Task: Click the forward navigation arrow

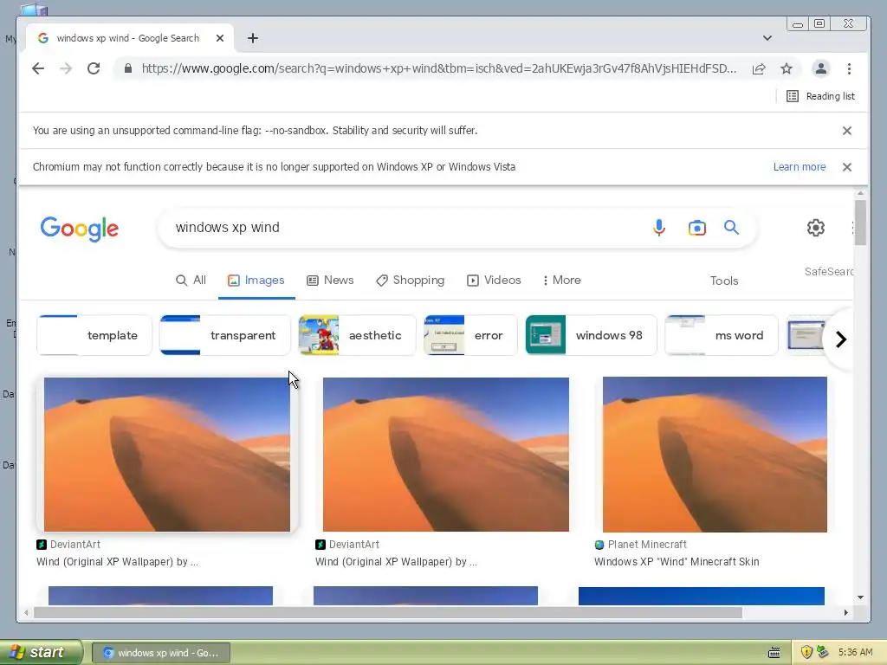Action: coord(66,68)
